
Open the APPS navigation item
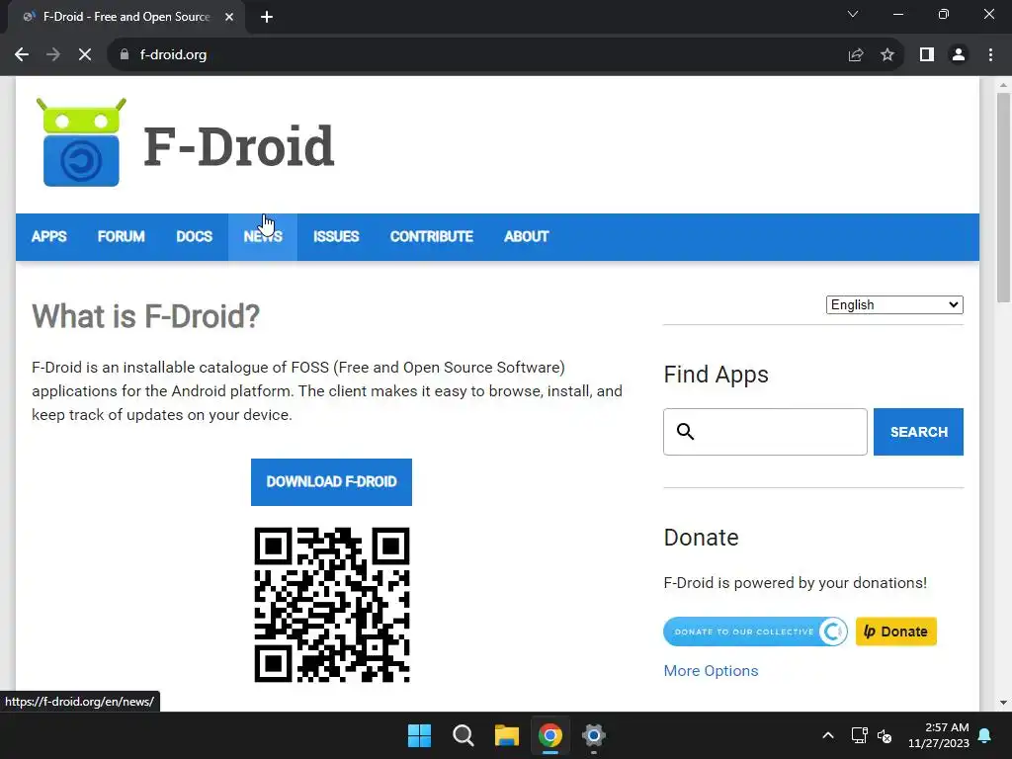pyautogui.click(x=49, y=237)
